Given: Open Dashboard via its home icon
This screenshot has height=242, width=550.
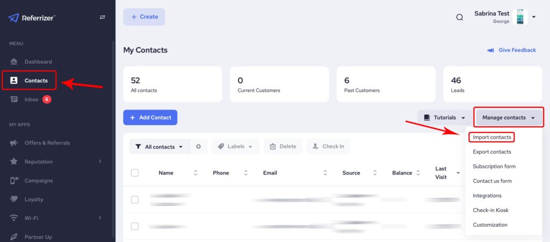Looking at the screenshot, I should coord(14,62).
